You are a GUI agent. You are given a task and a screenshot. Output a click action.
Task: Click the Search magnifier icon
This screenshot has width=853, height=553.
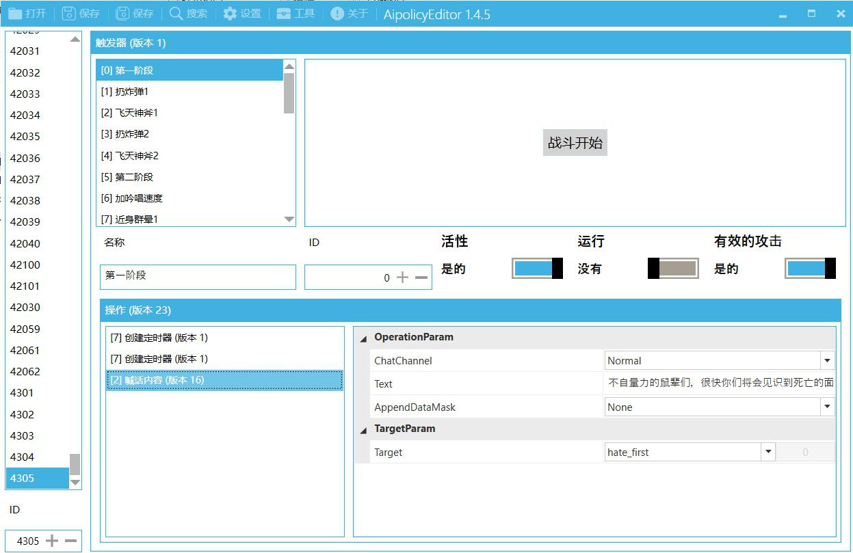coord(176,14)
